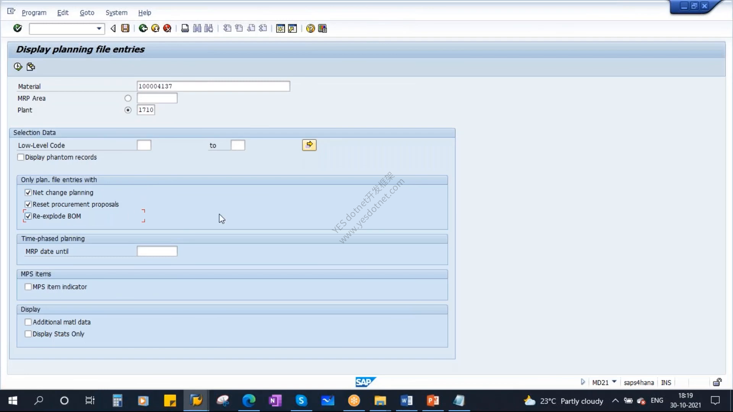Click the green Back arrow icon
The image size is (733, 412).
point(143,28)
